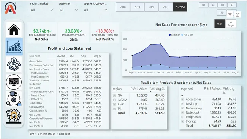The image size is (247, 139).
Task: Select fiscal year 2022EST
Action: (180, 7)
